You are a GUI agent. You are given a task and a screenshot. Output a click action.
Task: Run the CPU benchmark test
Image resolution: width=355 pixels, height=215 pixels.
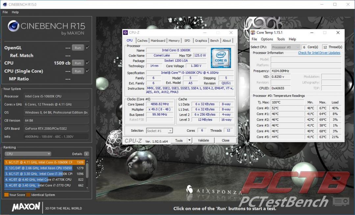coord(78,63)
